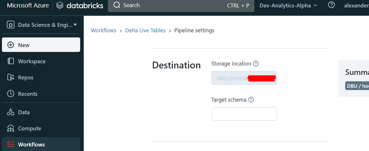
Task: Click the New plus icon
Action: pos(11,45)
